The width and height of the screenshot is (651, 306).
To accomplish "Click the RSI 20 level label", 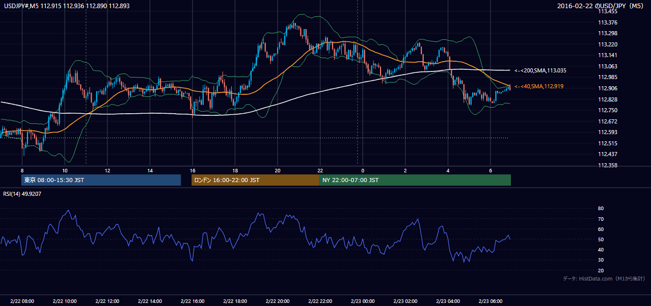I will (601, 270).
